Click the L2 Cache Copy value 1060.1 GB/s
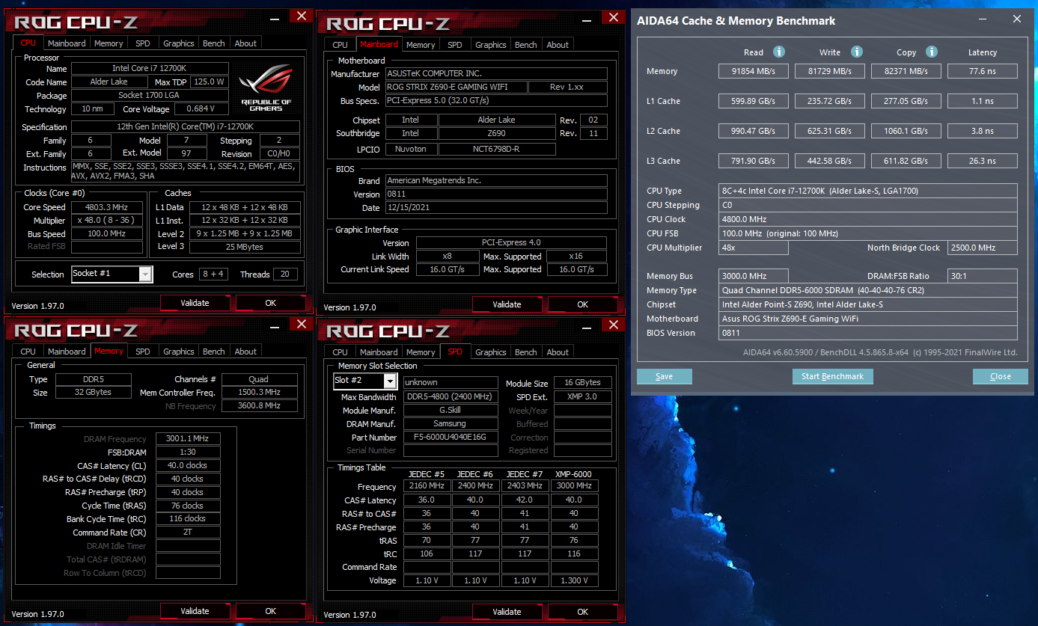 click(x=906, y=131)
